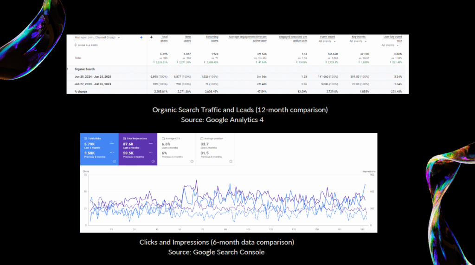Click the Show All Rows expand icon
The width and height of the screenshot is (475, 265).
[x=76, y=45]
